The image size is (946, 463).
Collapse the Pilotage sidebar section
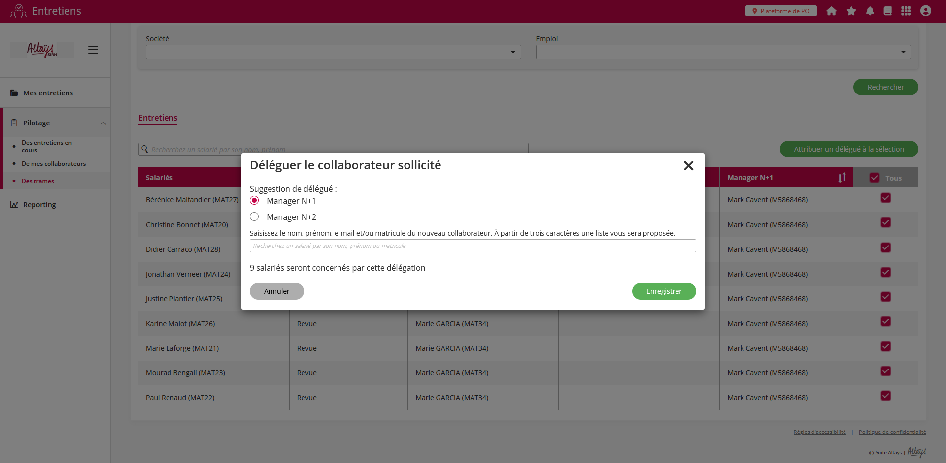(103, 123)
